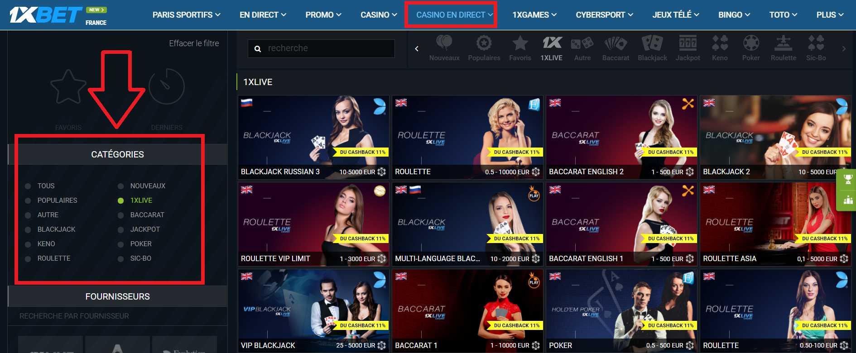The width and height of the screenshot is (856, 353).
Task: Open the TOTO menu
Action: [x=783, y=15]
